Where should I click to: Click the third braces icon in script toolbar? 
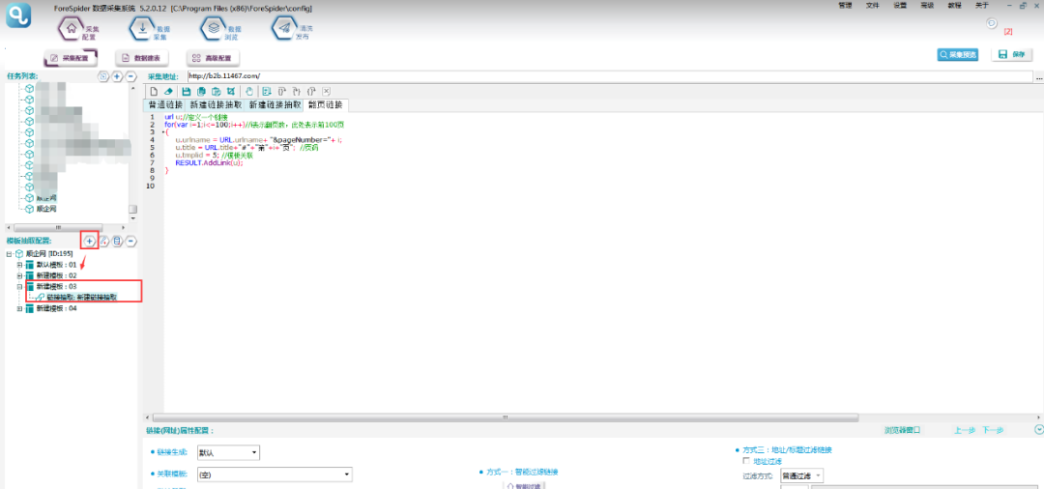(311, 91)
